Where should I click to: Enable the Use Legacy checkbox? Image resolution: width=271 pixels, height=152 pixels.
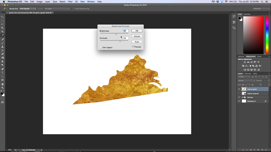pos(101,47)
